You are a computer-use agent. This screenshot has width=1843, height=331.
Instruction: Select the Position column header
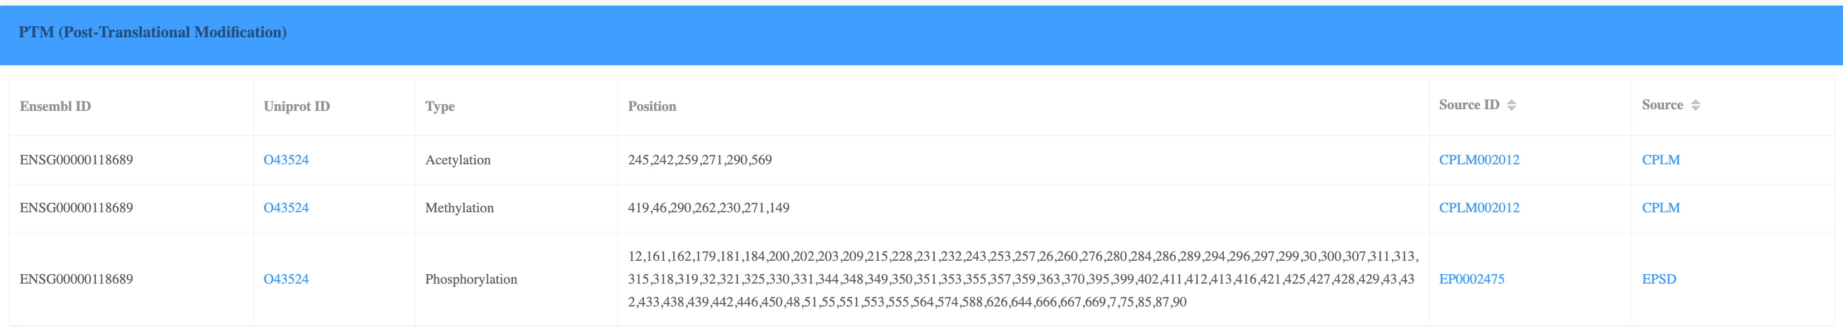tap(652, 106)
